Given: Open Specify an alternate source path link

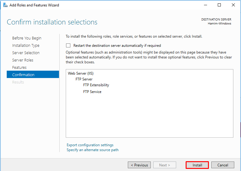Looking at the screenshot, I should tap(92, 150).
